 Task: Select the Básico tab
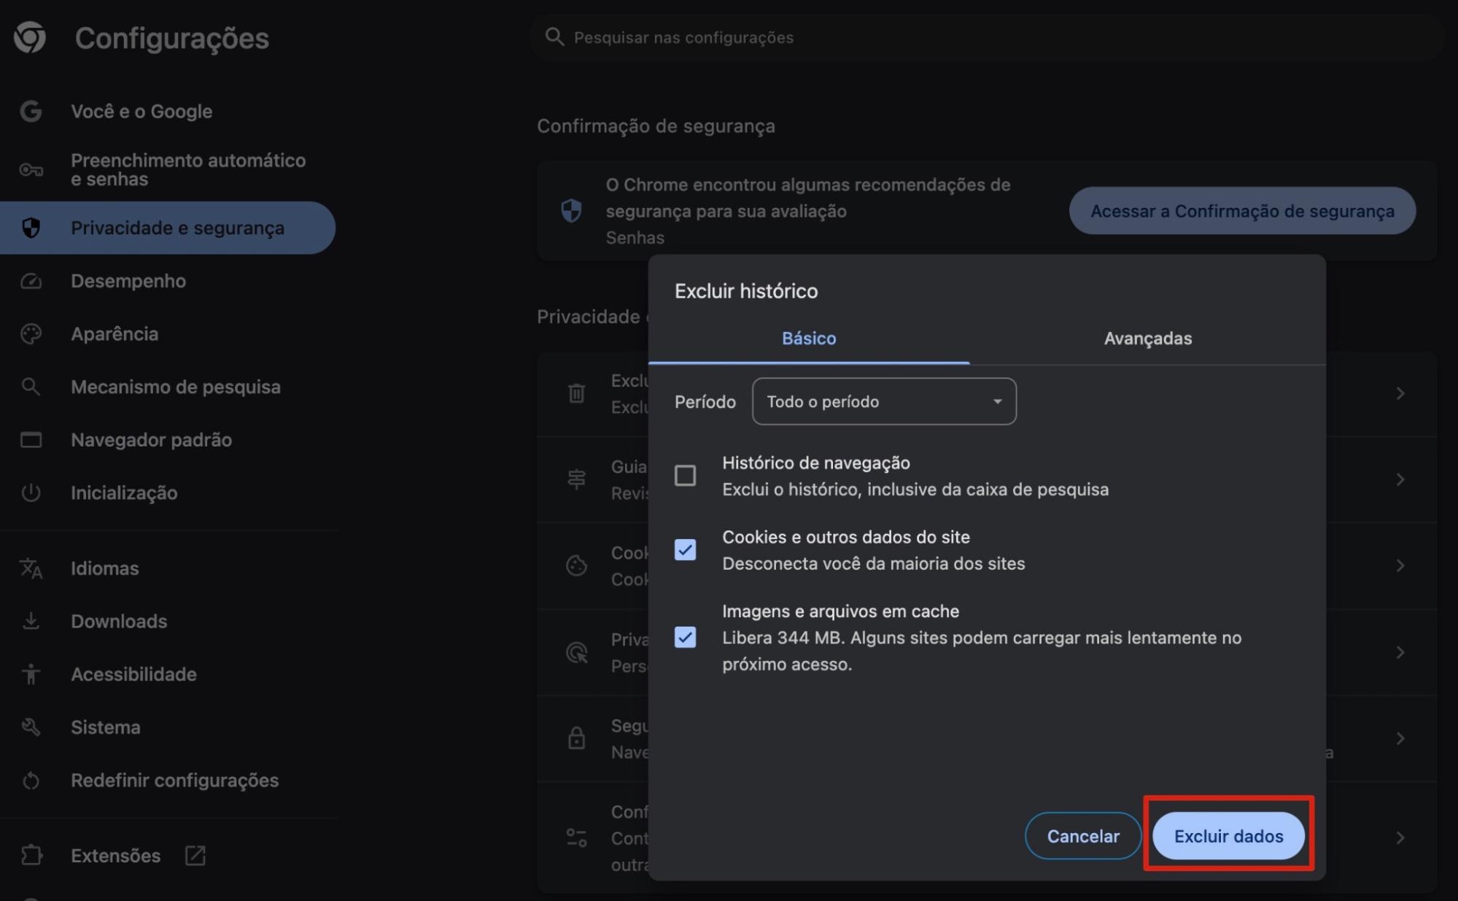coord(808,338)
